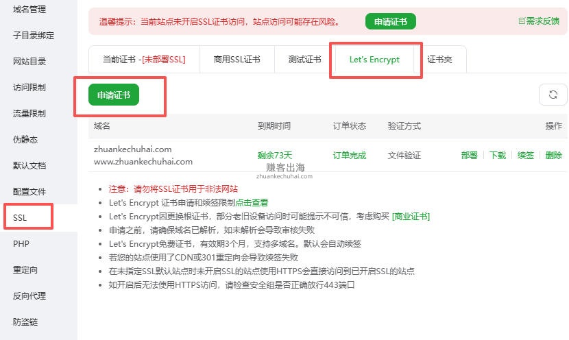The width and height of the screenshot is (569, 340).
Task: Click 删除 to delete the certificate
Action: pos(554,156)
